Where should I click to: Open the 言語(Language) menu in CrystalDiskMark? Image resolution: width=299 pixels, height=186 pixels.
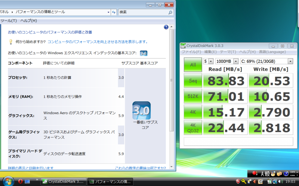tap(272, 52)
